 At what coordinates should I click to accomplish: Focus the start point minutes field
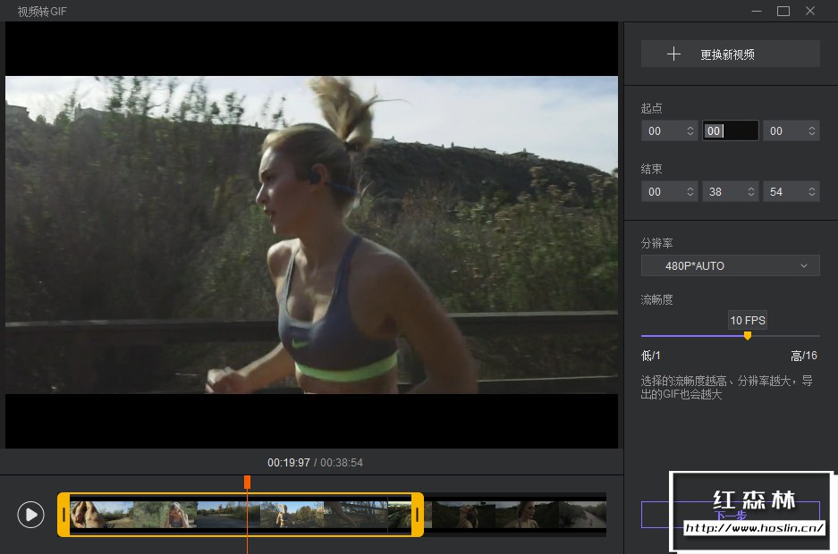coord(730,130)
